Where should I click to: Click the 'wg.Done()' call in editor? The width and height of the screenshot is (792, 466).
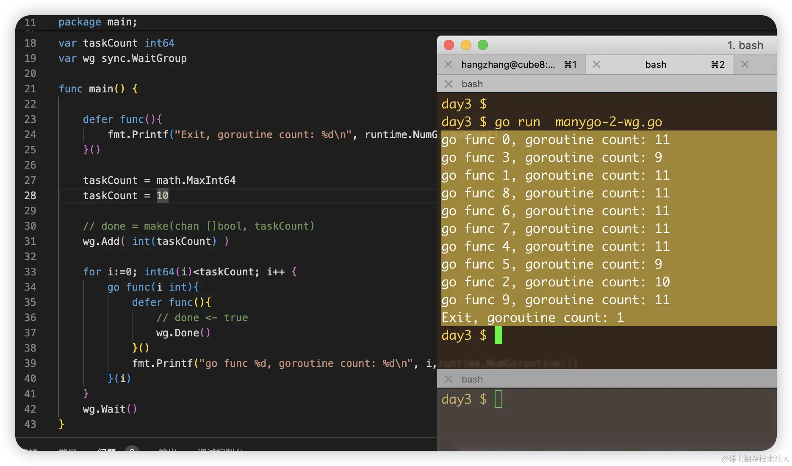(183, 333)
